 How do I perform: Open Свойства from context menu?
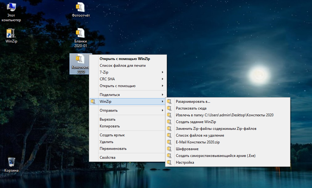click(x=127, y=158)
